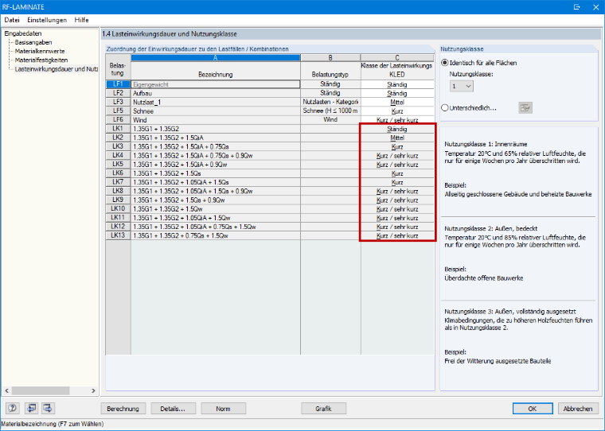Click the Berechnung button
Viewport: 605px width, 431px height.
point(123,409)
